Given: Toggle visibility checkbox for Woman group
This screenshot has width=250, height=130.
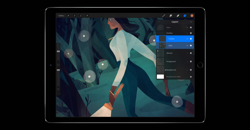Looking at the screenshot, I should tap(191, 53).
